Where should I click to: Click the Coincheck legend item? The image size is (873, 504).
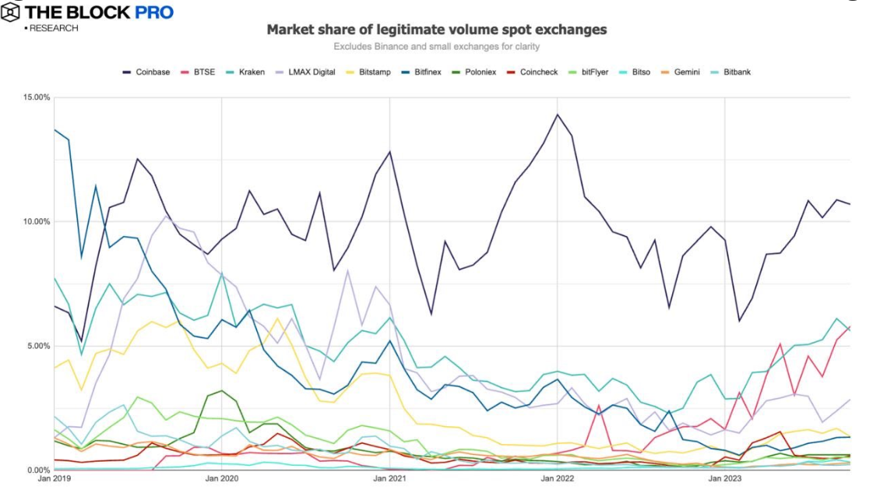[x=532, y=72]
